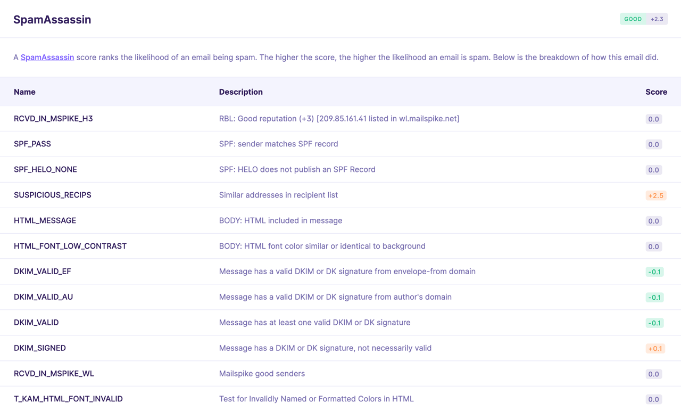
Task: Click 'HTML font color similar' description
Action: click(x=322, y=246)
